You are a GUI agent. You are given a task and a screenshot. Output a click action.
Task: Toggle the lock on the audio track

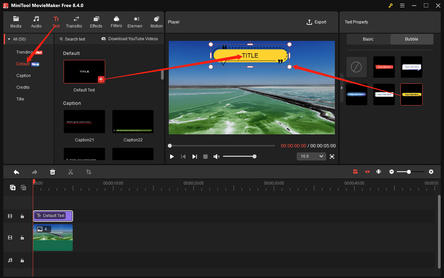click(x=22, y=260)
